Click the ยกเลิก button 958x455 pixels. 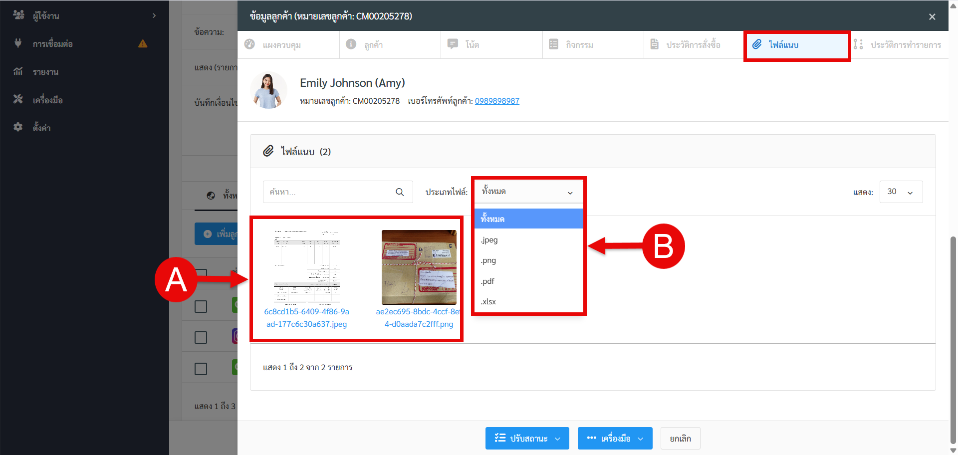680,439
